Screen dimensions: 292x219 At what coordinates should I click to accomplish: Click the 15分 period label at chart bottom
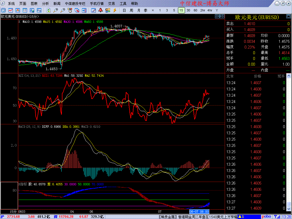(x=13, y=212)
